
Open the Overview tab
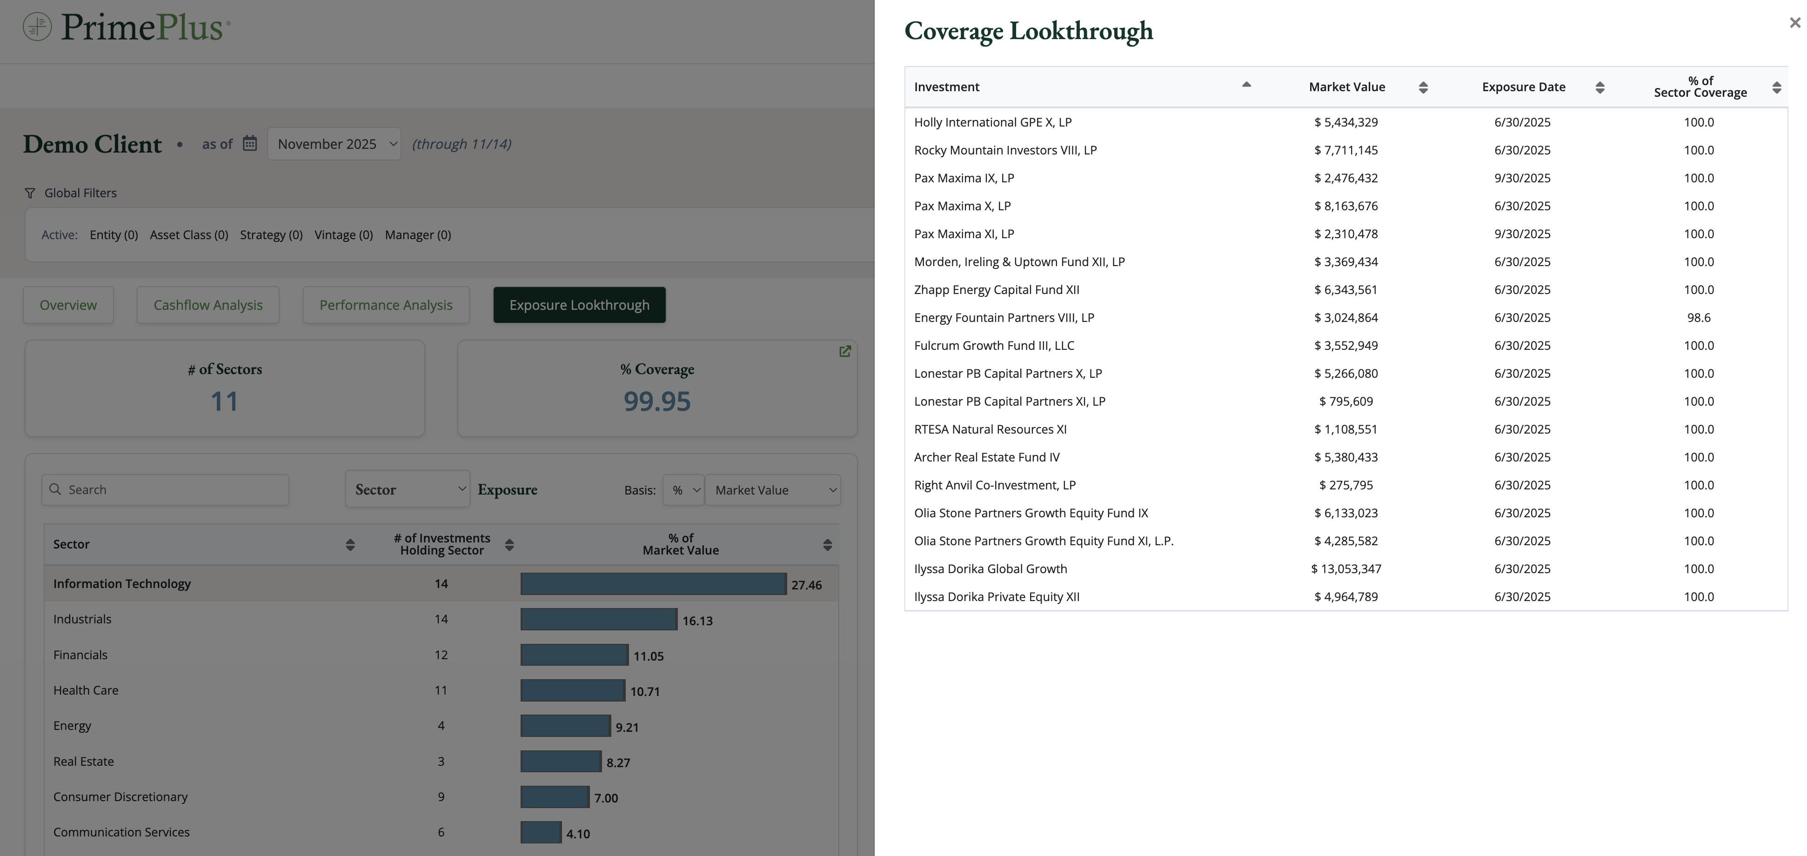(68, 305)
